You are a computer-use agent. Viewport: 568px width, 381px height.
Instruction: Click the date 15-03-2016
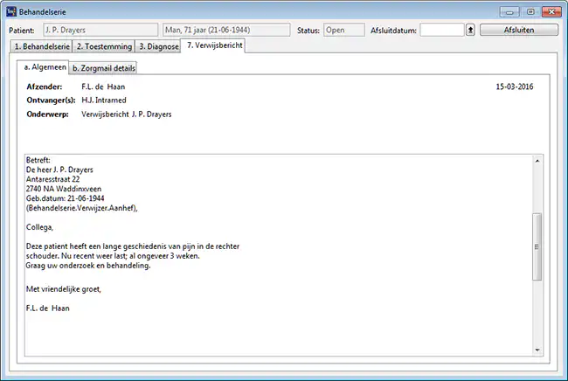coord(515,87)
